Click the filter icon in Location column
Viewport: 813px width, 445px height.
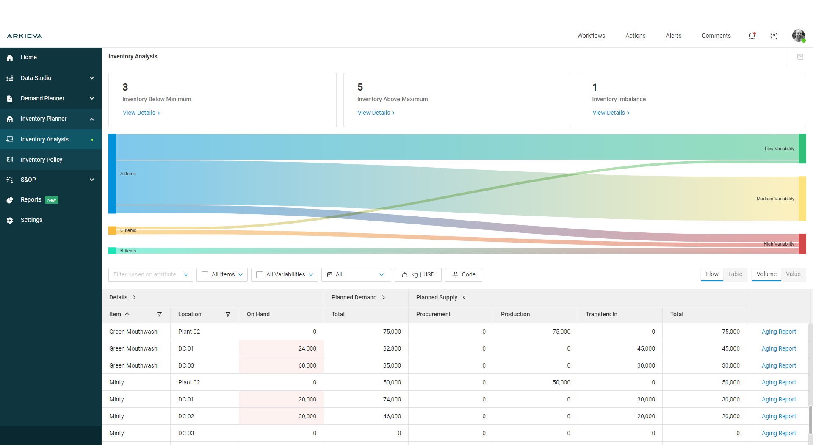tap(228, 315)
